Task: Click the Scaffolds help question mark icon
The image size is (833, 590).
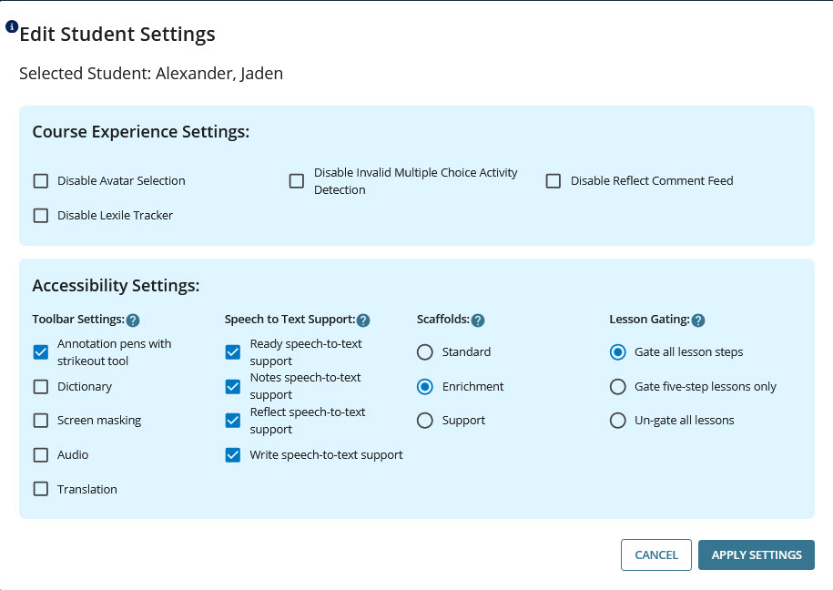Action: click(478, 320)
